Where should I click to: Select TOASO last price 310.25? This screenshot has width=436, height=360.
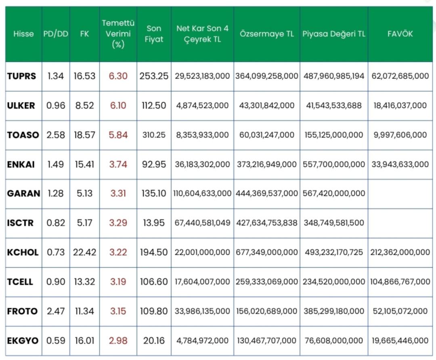154,135
